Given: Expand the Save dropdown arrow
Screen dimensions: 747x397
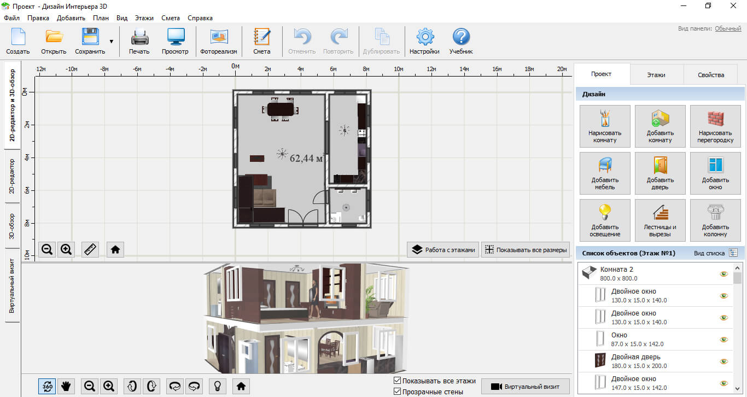Looking at the screenshot, I should [112, 42].
